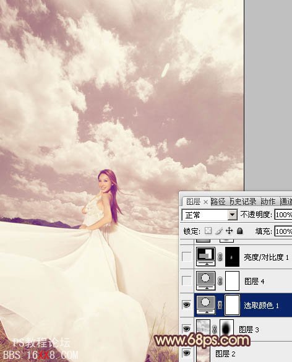Show the 图层 4 layer visibility box

tap(186, 281)
